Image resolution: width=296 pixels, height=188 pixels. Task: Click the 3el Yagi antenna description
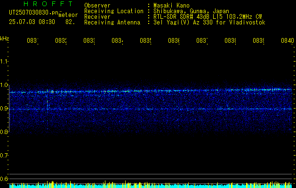pyautogui.click(x=209, y=23)
